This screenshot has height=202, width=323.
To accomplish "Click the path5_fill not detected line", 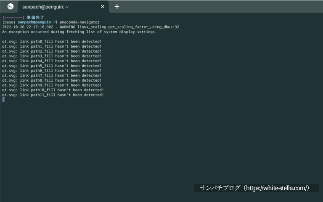I will pos(52,66).
